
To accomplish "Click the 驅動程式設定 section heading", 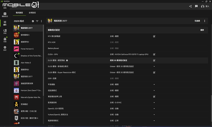I will 54,30.
